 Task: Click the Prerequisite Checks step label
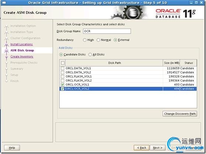click(x=24, y=63)
